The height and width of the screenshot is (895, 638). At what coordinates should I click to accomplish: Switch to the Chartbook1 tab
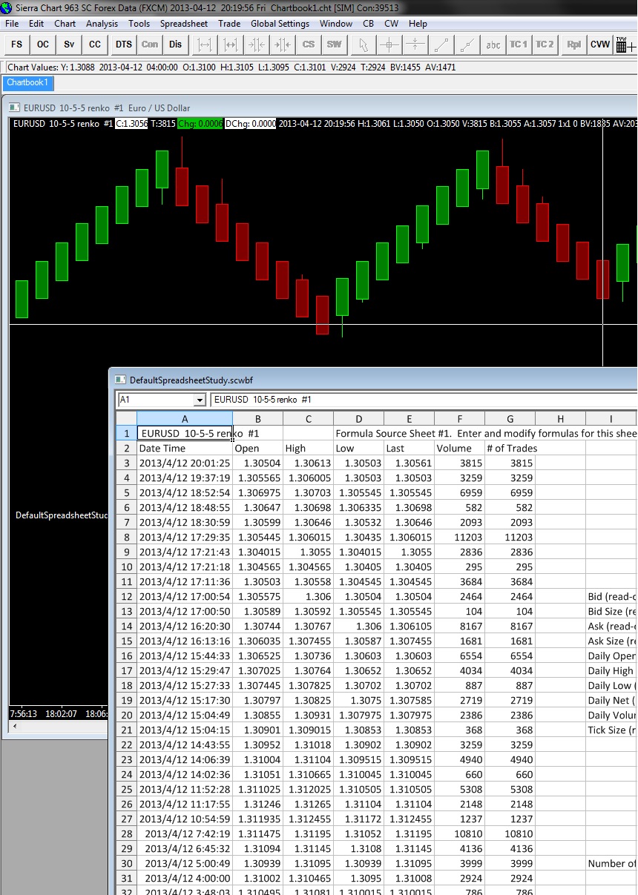(27, 82)
